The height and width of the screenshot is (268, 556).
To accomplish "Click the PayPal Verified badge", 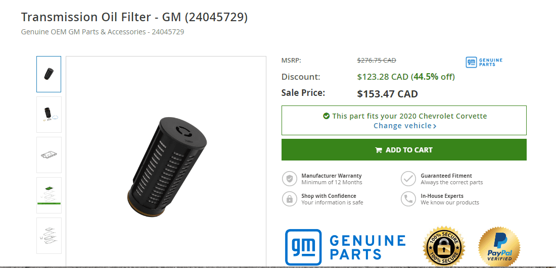I will [x=499, y=246].
